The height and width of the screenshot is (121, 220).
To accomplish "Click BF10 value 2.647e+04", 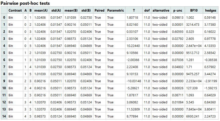I will pyautogui.click(x=194, y=46).
